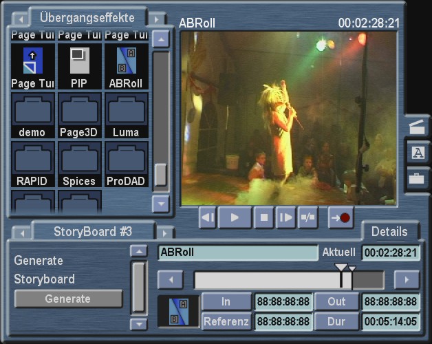Click the timeline position slider bar
This screenshot has height=344, width=432.
pyautogui.click(x=289, y=279)
